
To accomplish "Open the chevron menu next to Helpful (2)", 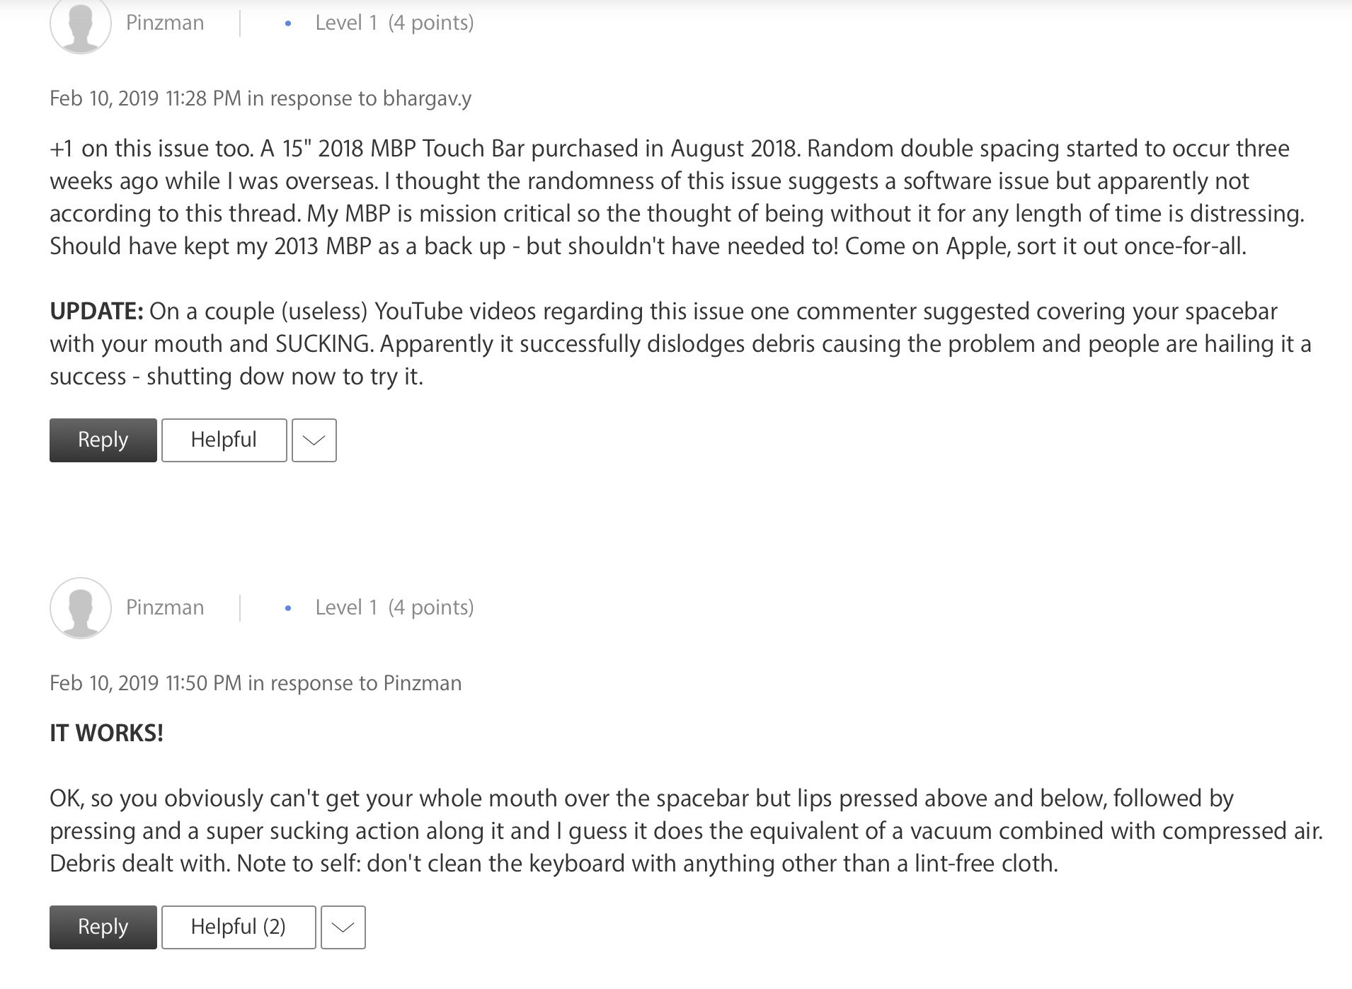I will (343, 927).
